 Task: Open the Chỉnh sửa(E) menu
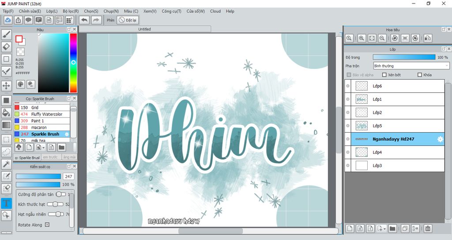click(30, 11)
